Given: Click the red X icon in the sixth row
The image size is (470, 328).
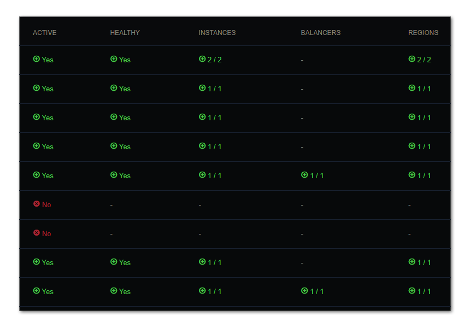Looking at the screenshot, I should [x=37, y=204].
